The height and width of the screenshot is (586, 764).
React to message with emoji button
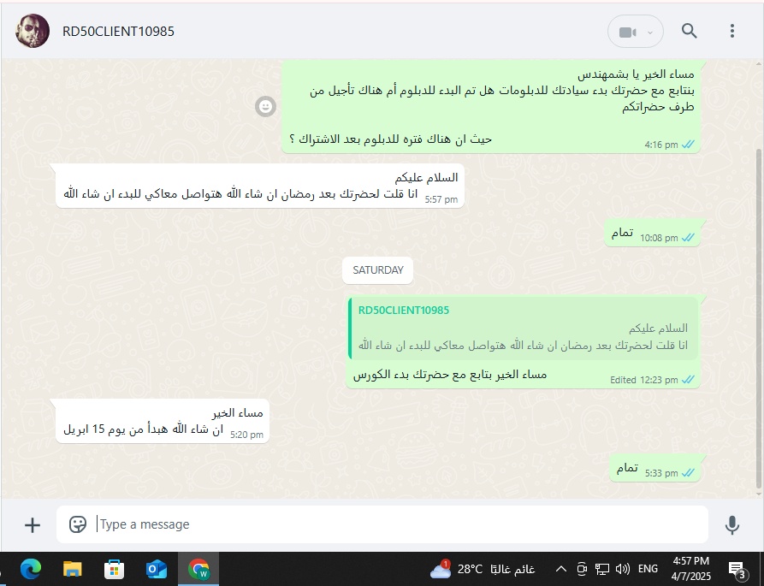[265, 106]
